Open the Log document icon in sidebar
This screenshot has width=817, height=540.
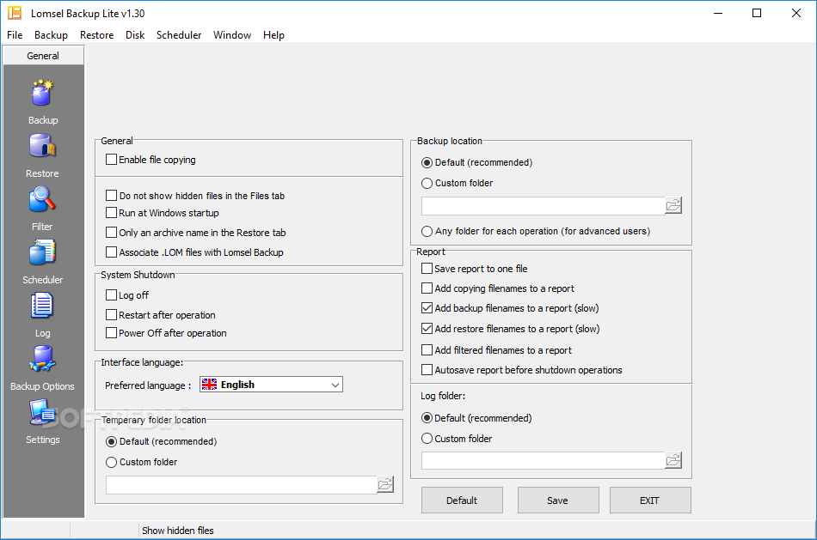pos(42,306)
